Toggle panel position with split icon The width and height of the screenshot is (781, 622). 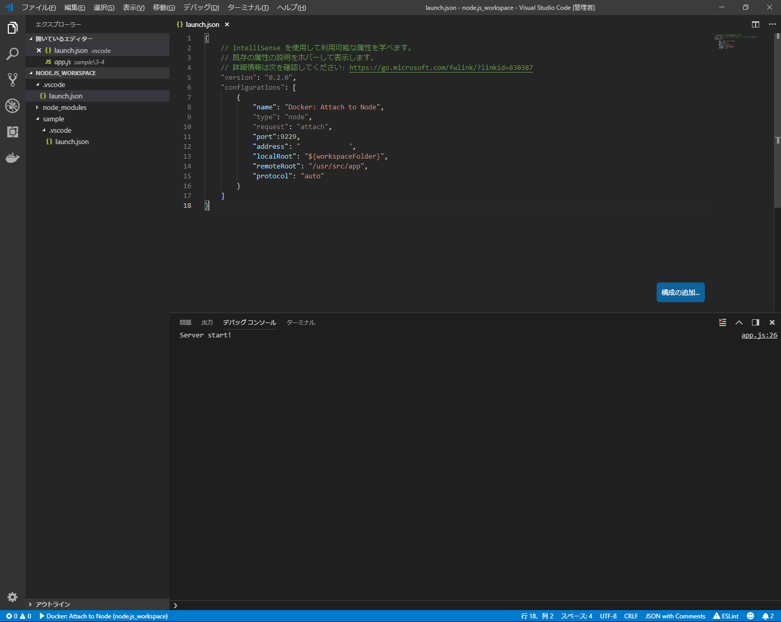[755, 322]
